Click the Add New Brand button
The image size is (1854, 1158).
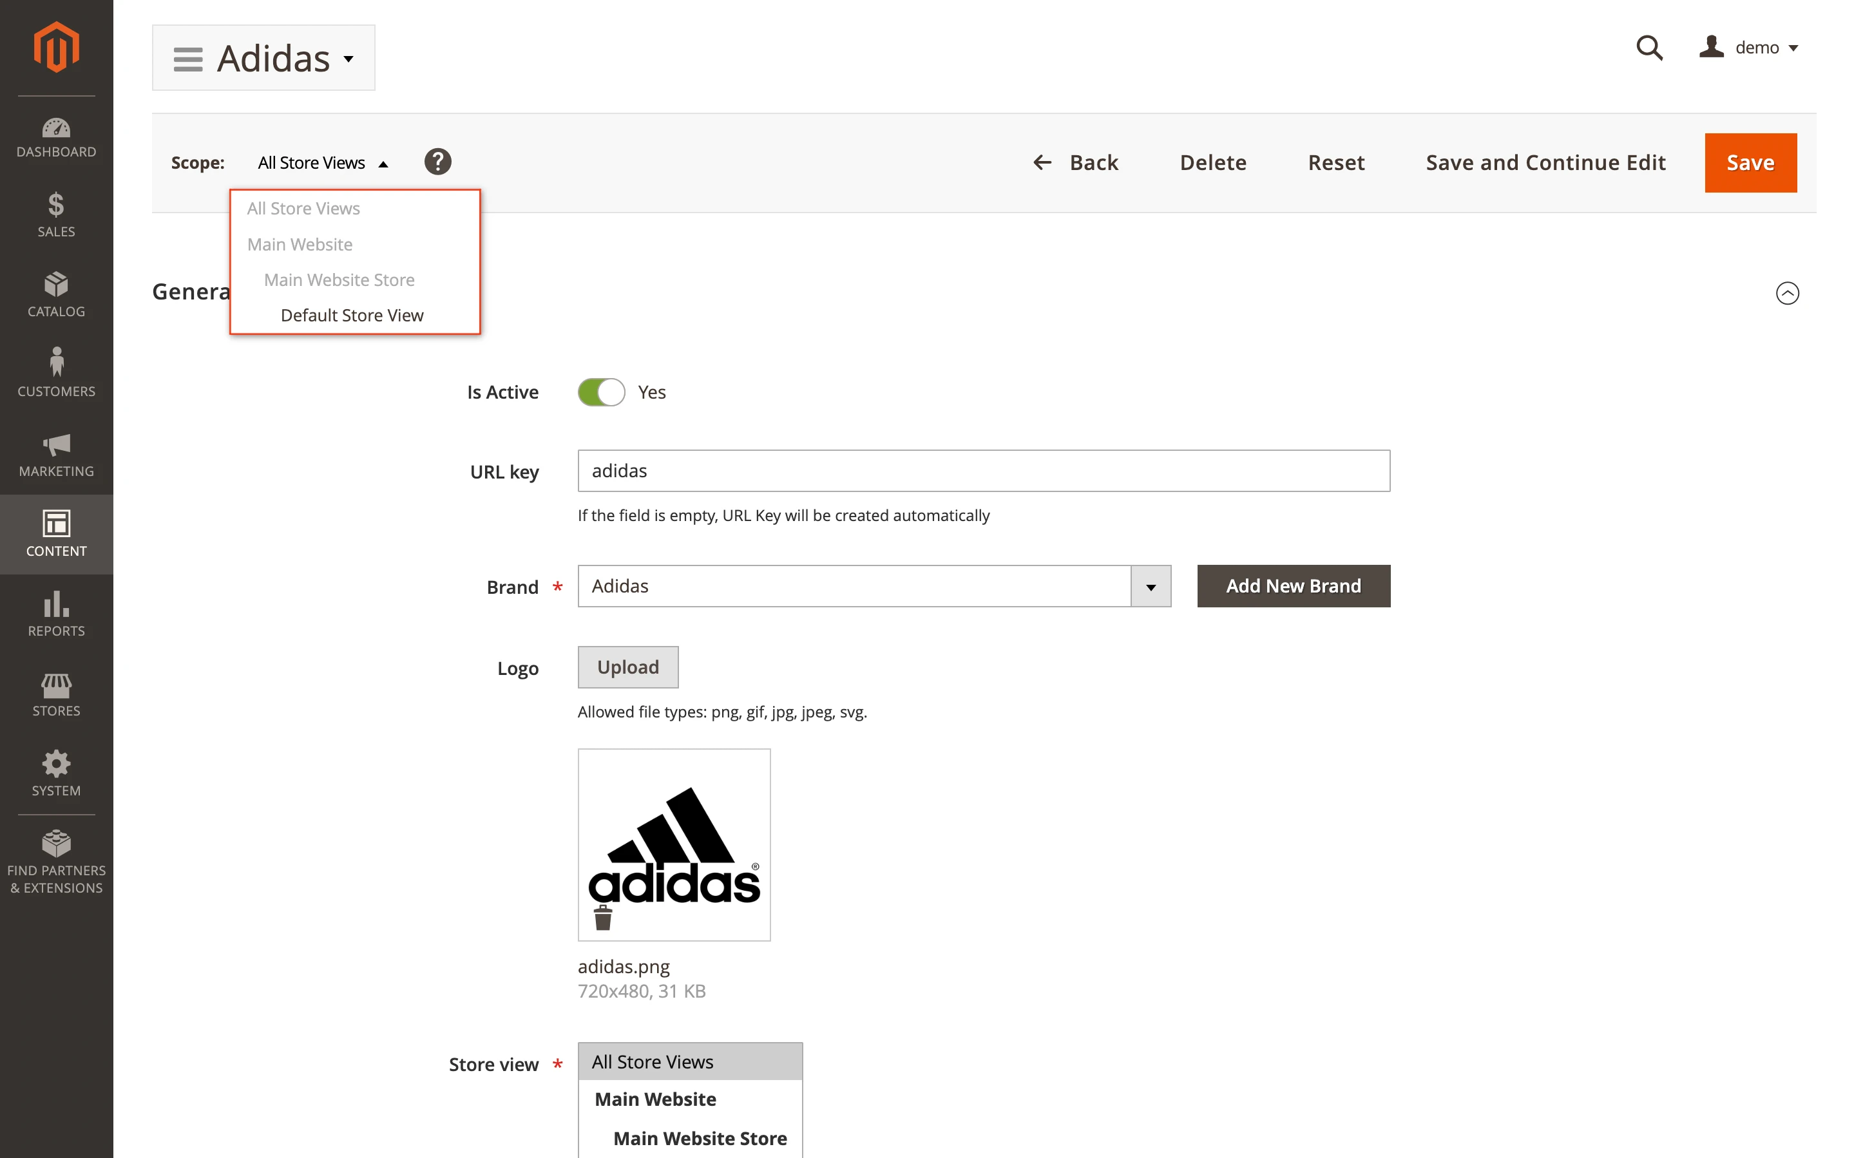pos(1293,586)
